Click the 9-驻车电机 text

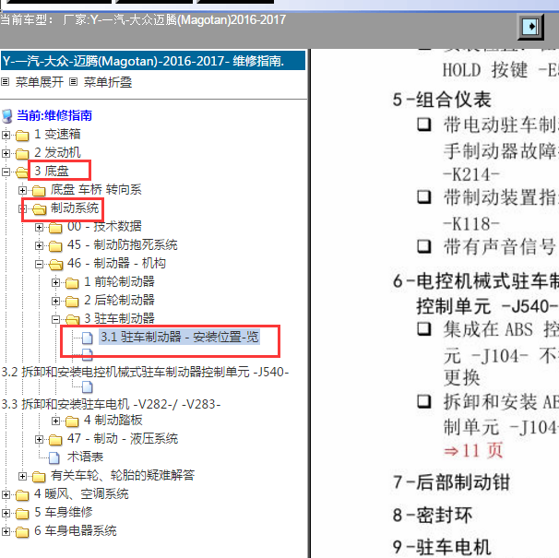click(442, 547)
